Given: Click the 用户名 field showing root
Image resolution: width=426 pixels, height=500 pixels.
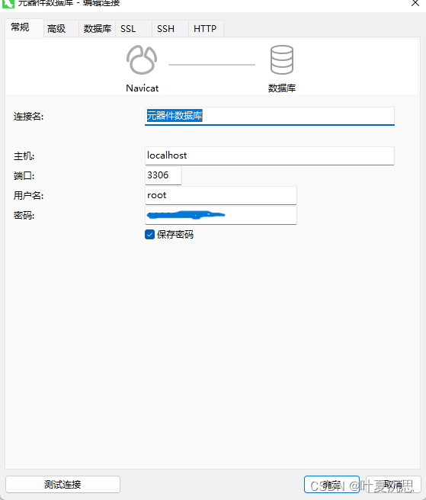Looking at the screenshot, I should pos(221,195).
